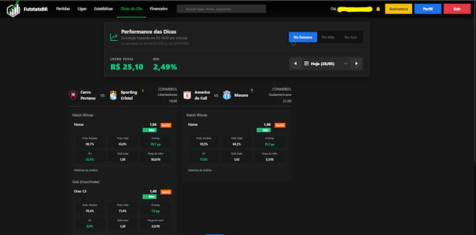This screenshot has width=476, height=235.
Task: Click the calendar icon in date selector
Action: (x=306, y=63)
